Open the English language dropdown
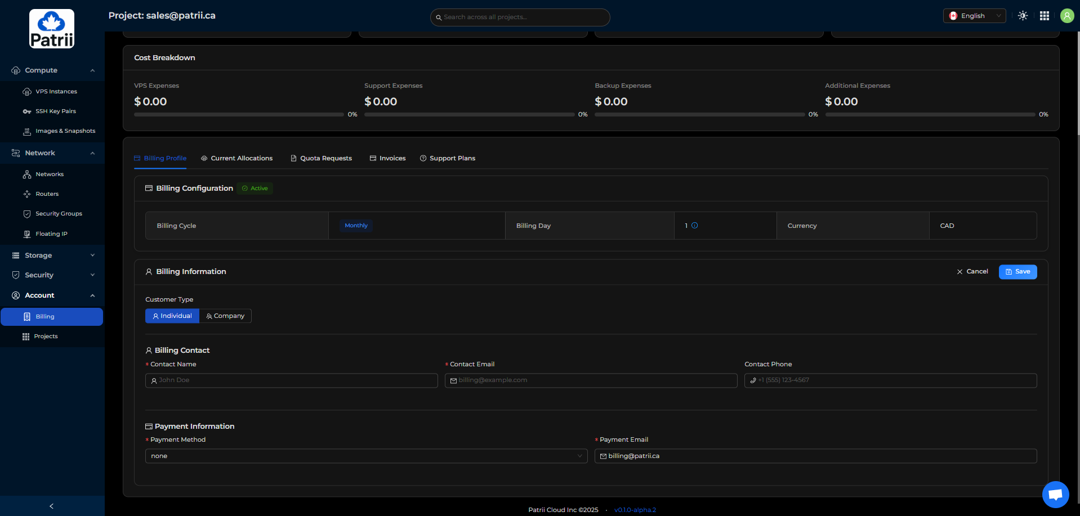The width and height of the screenshot is (1080, 516). click(x=974, y=16)
